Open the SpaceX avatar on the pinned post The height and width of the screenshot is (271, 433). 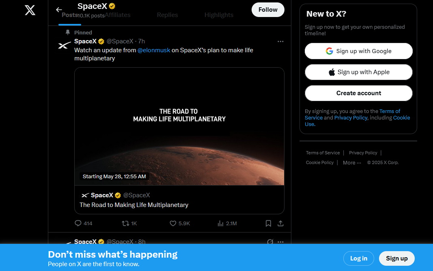coord(65,45)
